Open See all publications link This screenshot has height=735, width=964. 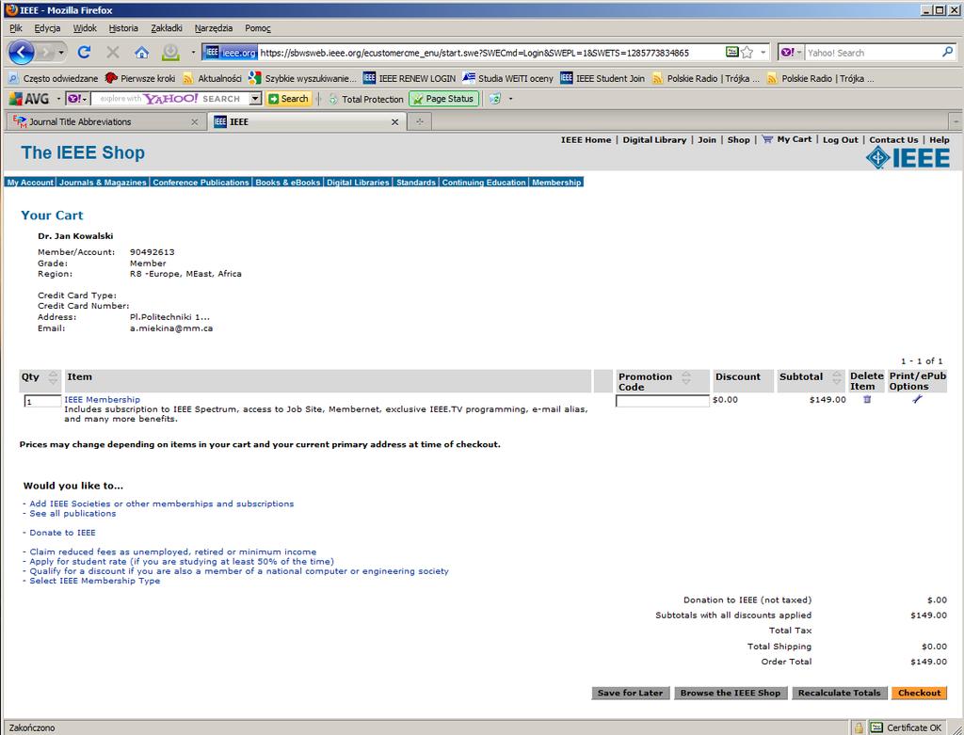pos(72,513)
